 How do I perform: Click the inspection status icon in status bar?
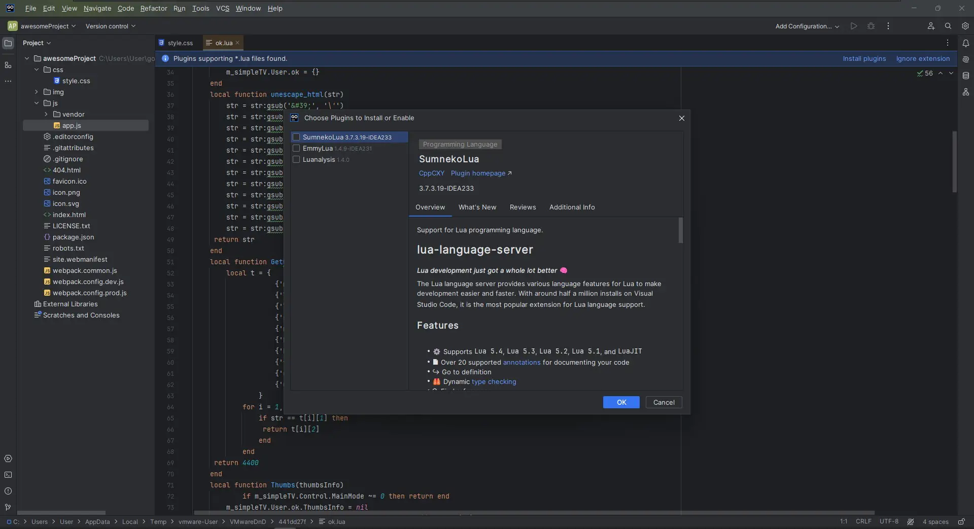coord(911,521)
